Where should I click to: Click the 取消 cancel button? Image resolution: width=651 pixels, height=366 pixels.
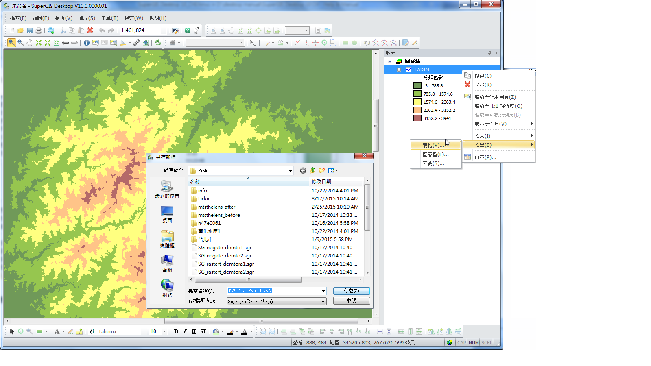[x=352, y=301]
